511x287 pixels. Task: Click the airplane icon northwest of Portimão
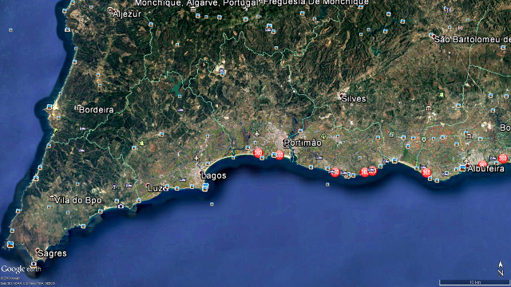point(257,134)
